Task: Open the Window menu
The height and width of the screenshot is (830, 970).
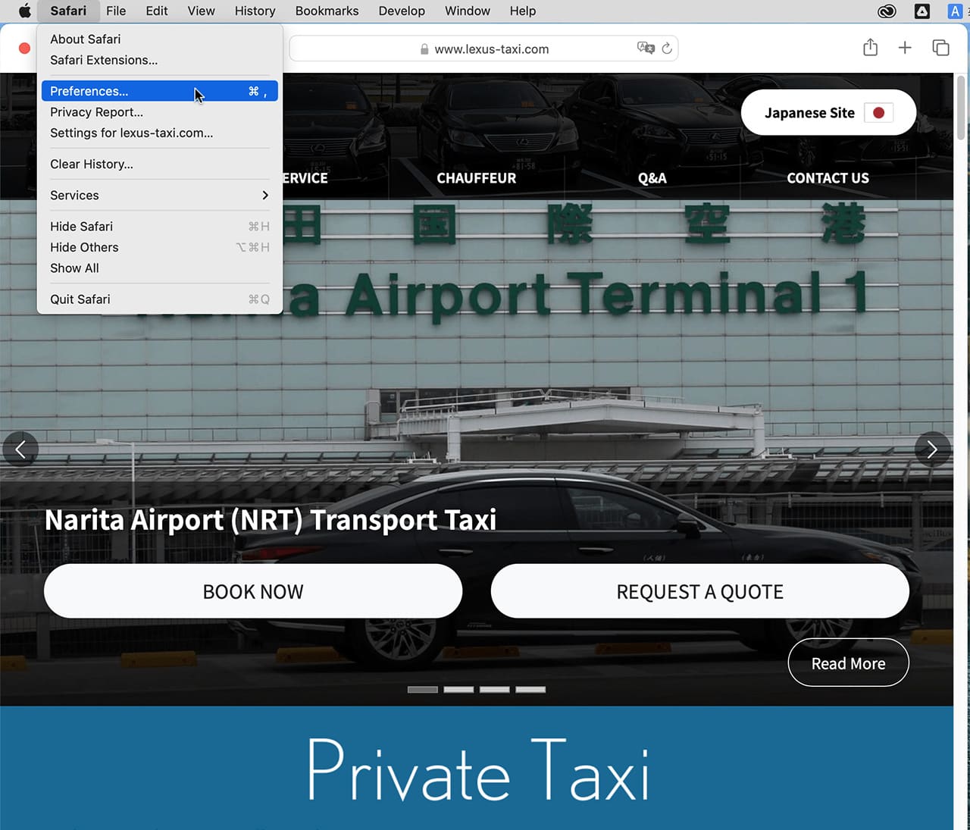Action: [x=468, y=11]
